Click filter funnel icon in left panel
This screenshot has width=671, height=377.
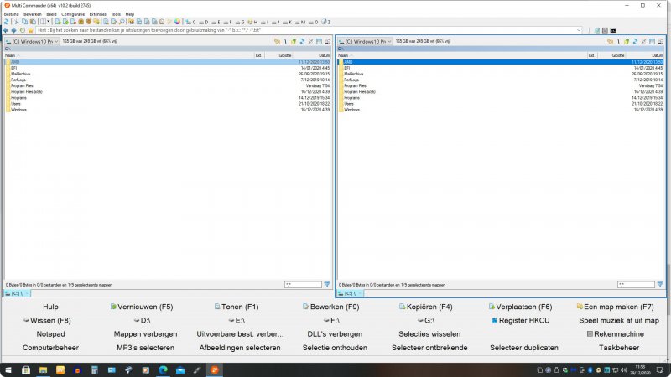(x=327, y=285)
